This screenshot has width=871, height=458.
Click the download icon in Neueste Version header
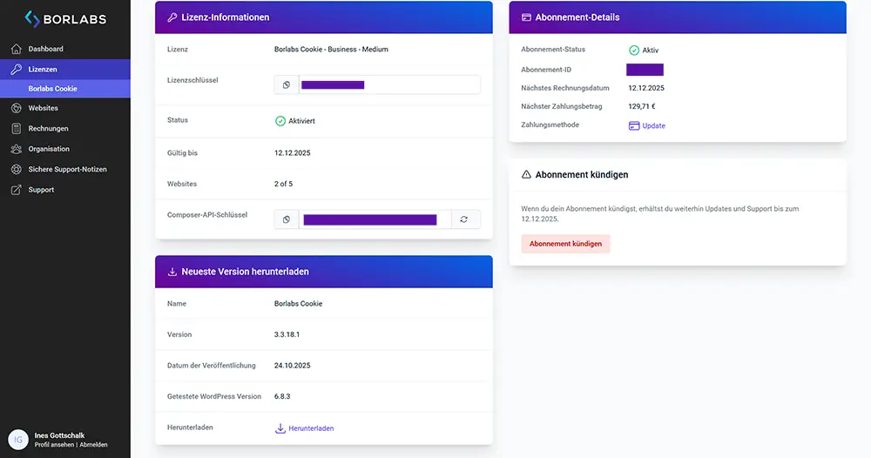pyautogui.click(x=172, y=272)
